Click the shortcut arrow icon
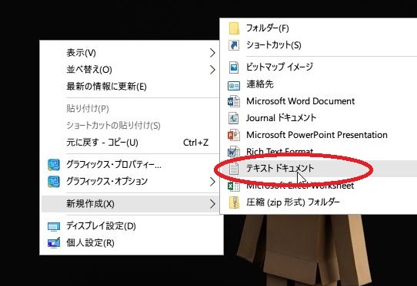The image size is (417, 286). click(234, 45)
